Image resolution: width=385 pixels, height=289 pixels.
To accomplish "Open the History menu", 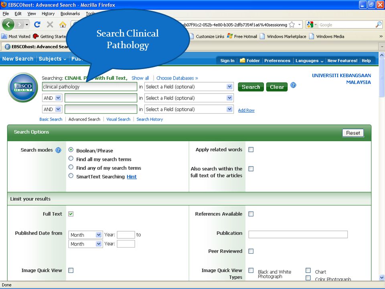I will point(48,14).
